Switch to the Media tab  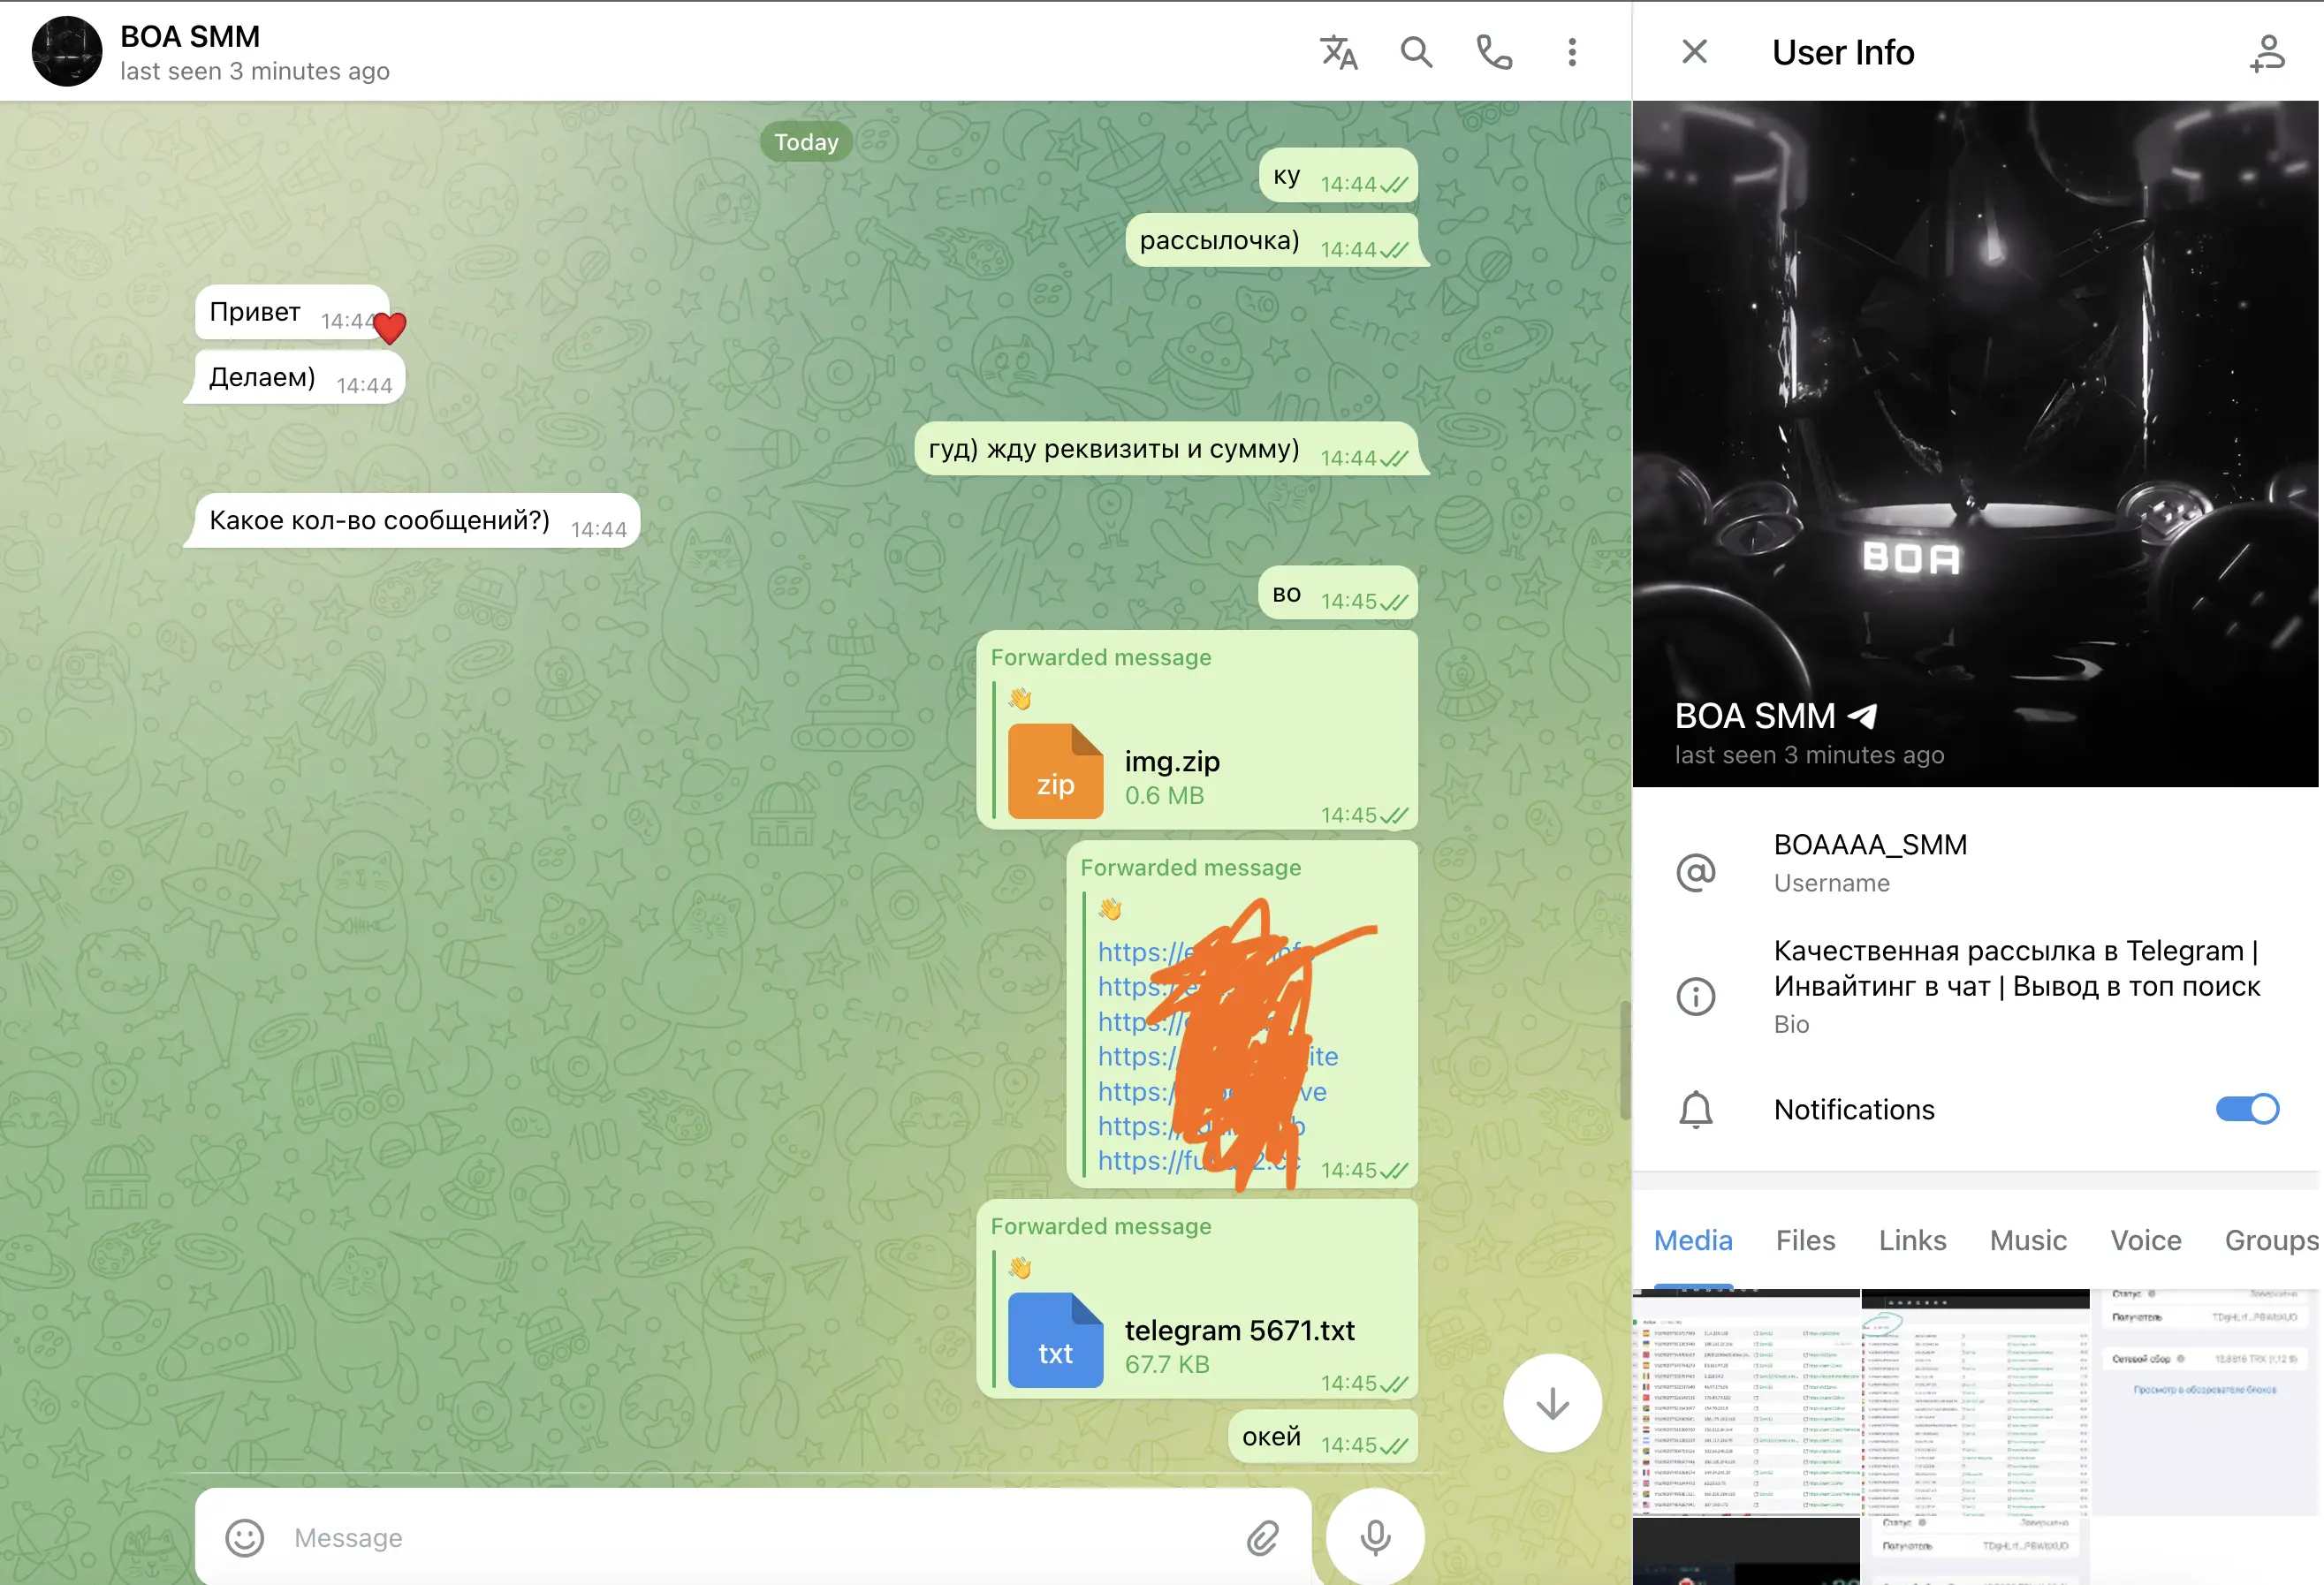click(1692, 1241)
